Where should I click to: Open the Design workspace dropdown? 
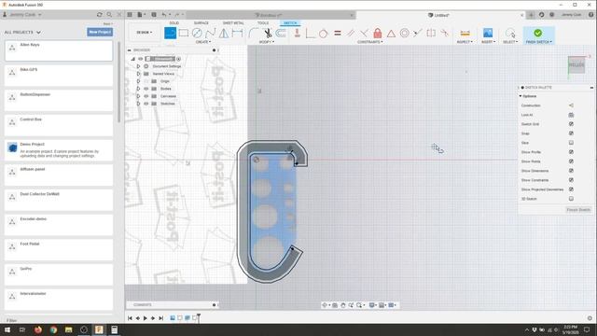tap(145, 33)
